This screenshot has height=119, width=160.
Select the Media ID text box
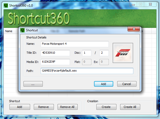pos(55,62)
